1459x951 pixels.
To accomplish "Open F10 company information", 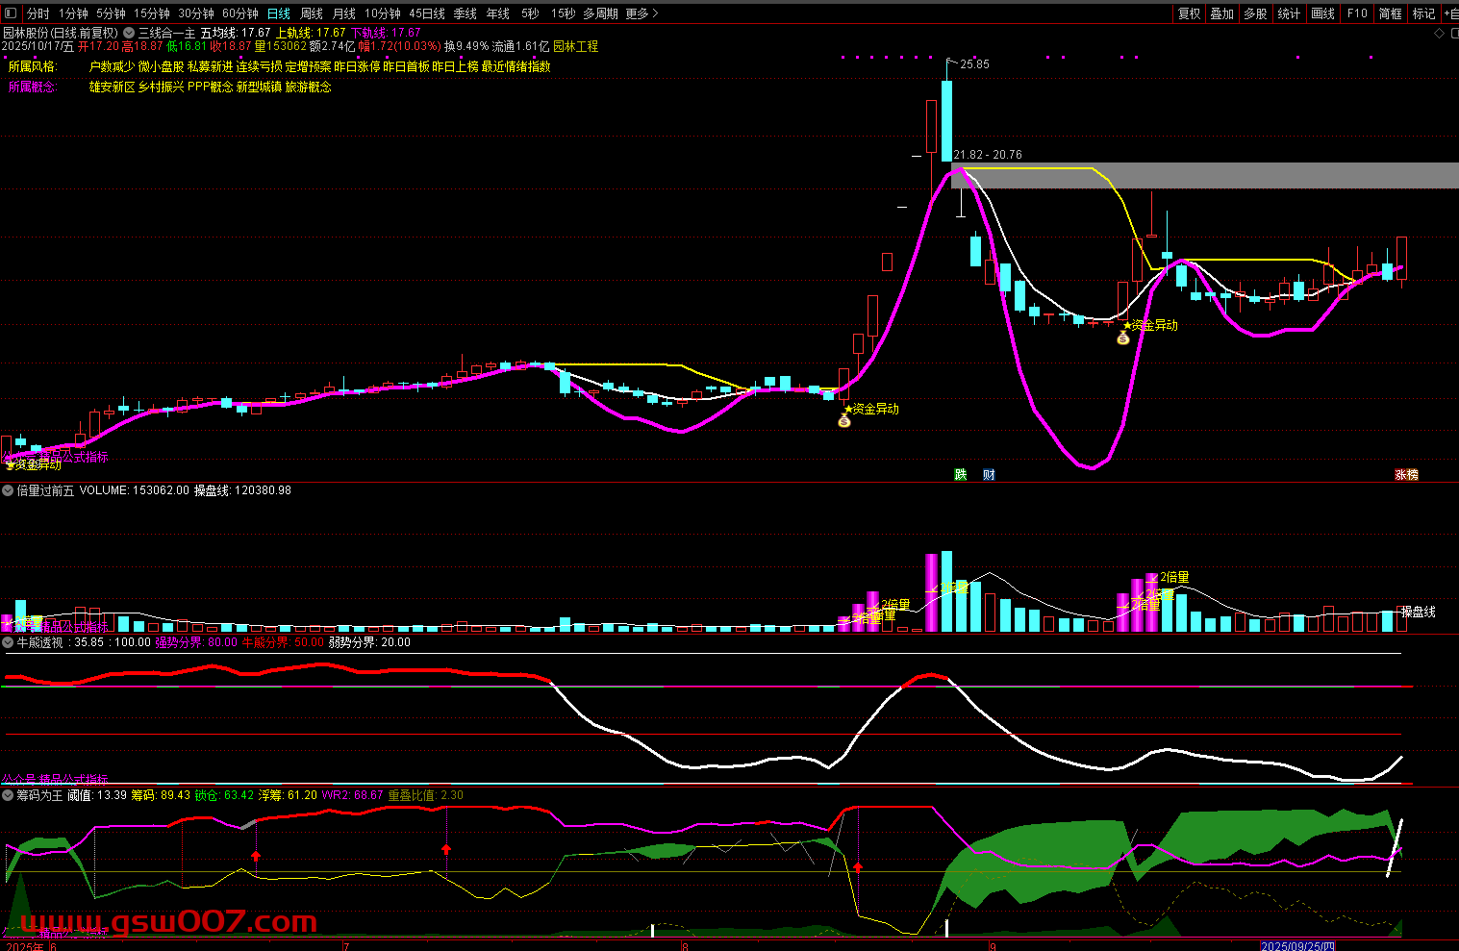I will click(x=1357, y=13).
